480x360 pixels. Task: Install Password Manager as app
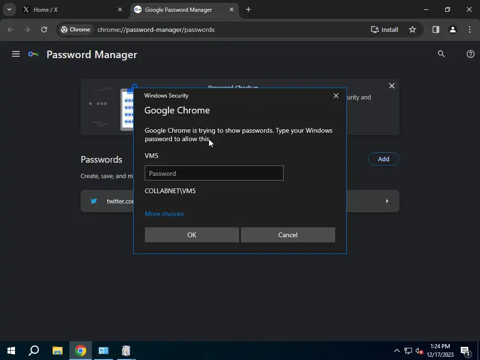coord(384,30)
